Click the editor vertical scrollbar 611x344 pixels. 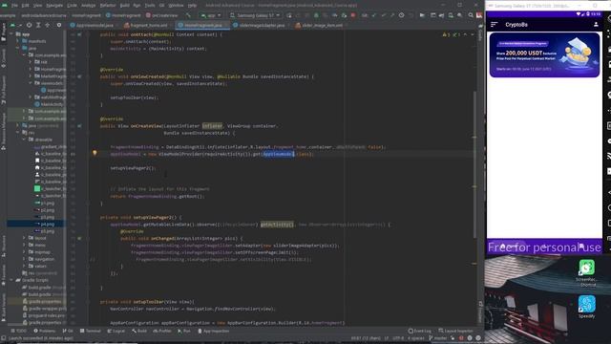pyautogui.click(x=474, y=163)
